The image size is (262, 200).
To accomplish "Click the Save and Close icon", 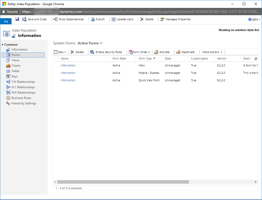I will pyautogui.click(x=24, y=19).
